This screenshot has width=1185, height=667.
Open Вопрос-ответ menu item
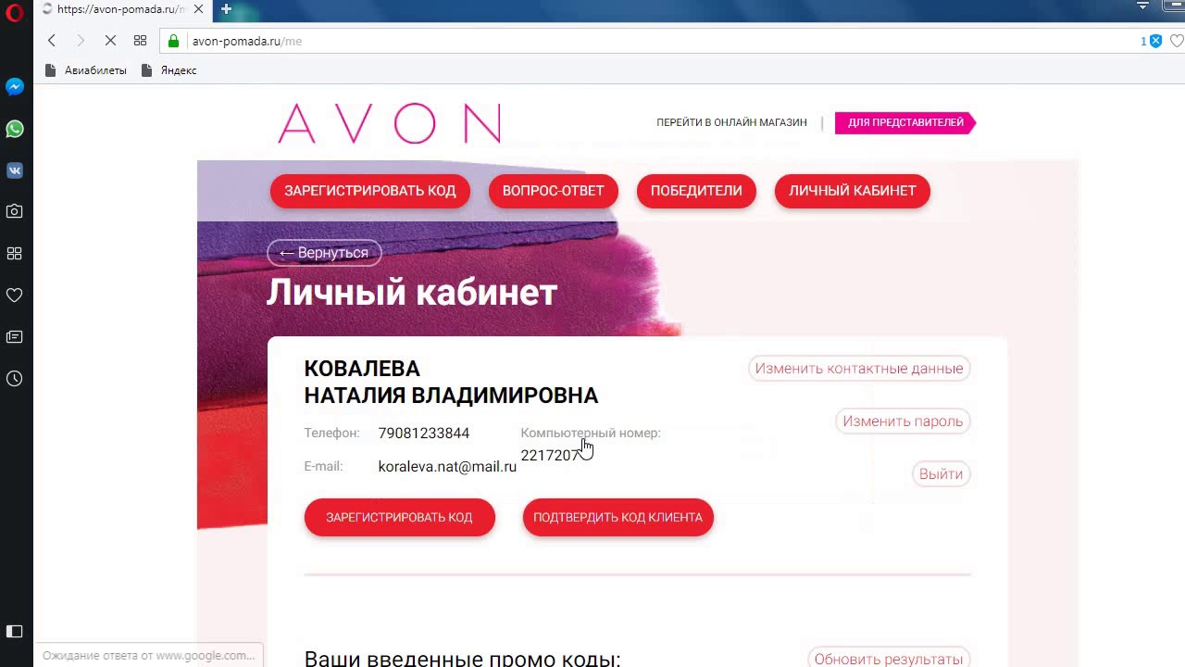[x=553, y=191]
